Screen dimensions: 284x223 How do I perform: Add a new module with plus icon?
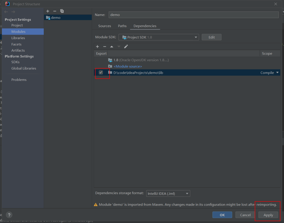(x=48, y=11)
